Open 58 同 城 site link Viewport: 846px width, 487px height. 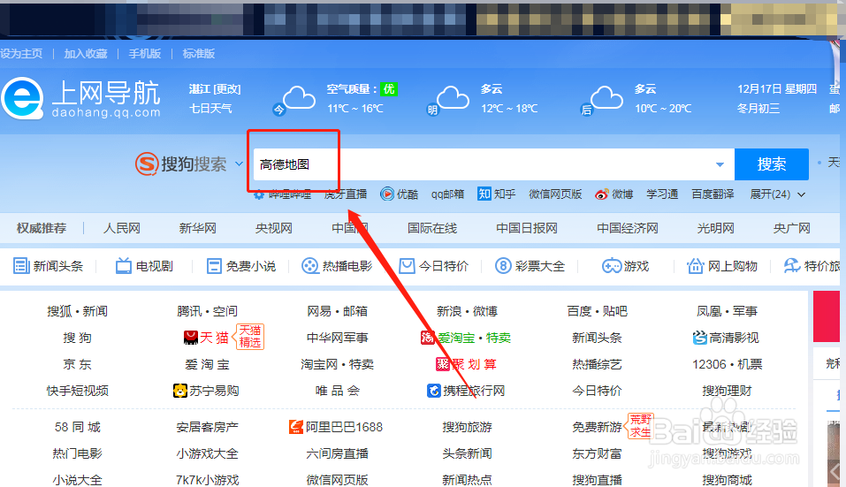point(77,427)
